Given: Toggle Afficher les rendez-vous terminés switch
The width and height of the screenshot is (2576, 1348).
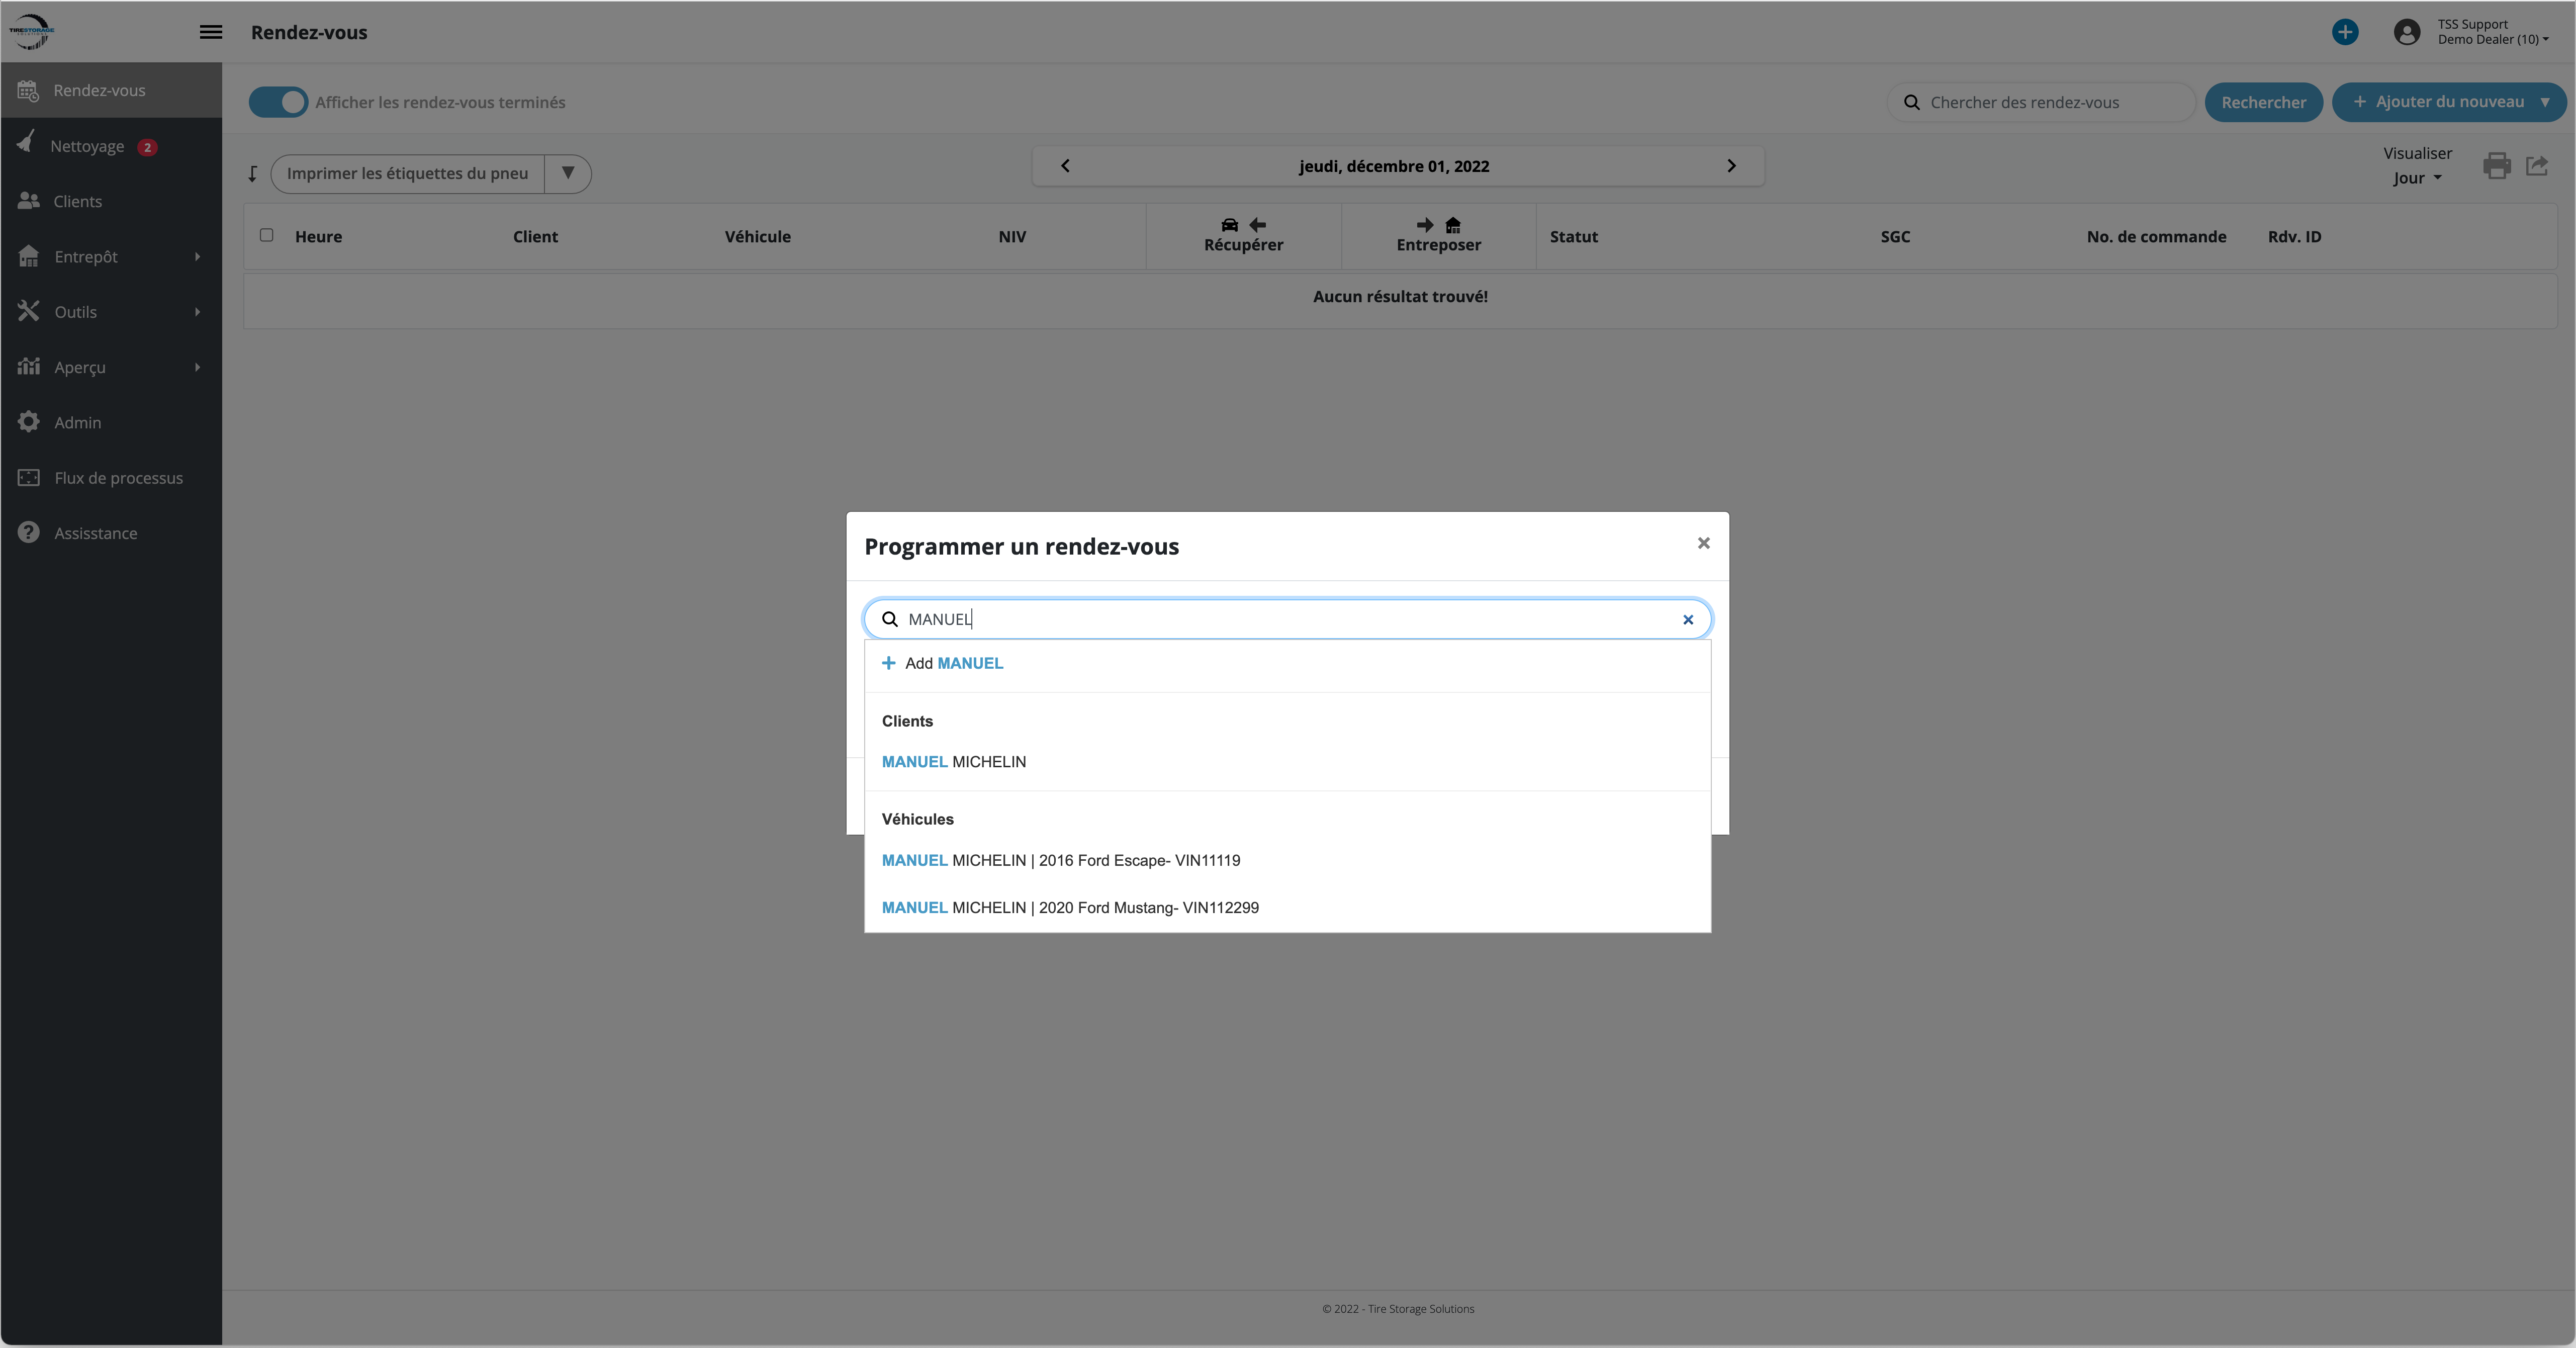Looking at the screenshot, I should pos(278,102).
